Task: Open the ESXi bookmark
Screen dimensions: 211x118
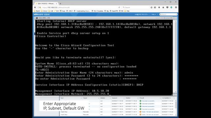Action: (x=56, y=11)
